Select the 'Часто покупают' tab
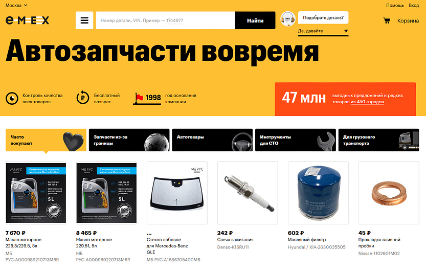Image resolution: width=426 pixels, height=275 pixels. click(x=46, y=140)
